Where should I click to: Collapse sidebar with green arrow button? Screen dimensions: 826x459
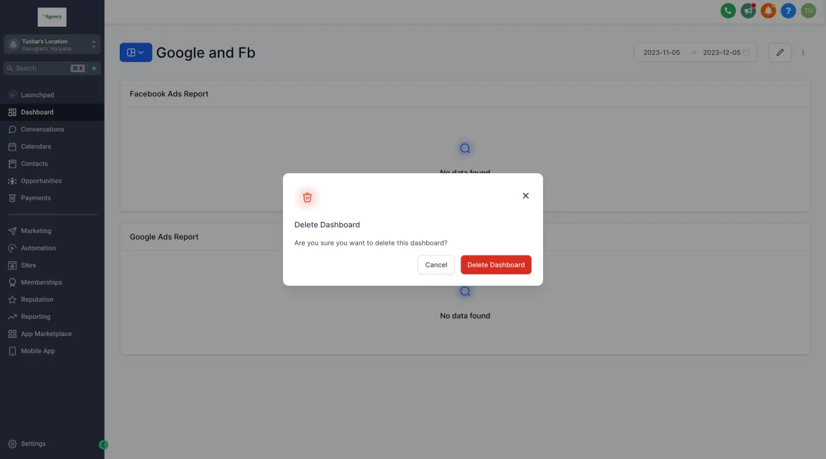(103, 445)
